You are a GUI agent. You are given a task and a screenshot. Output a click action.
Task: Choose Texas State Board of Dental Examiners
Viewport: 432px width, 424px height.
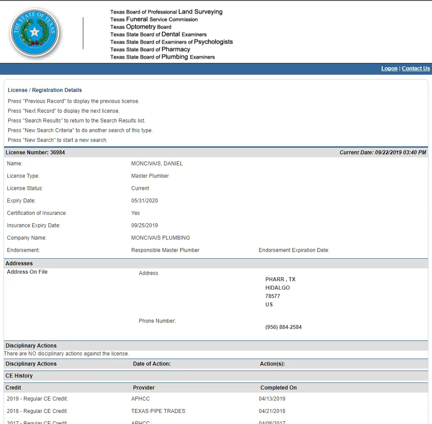click(158, 34)
